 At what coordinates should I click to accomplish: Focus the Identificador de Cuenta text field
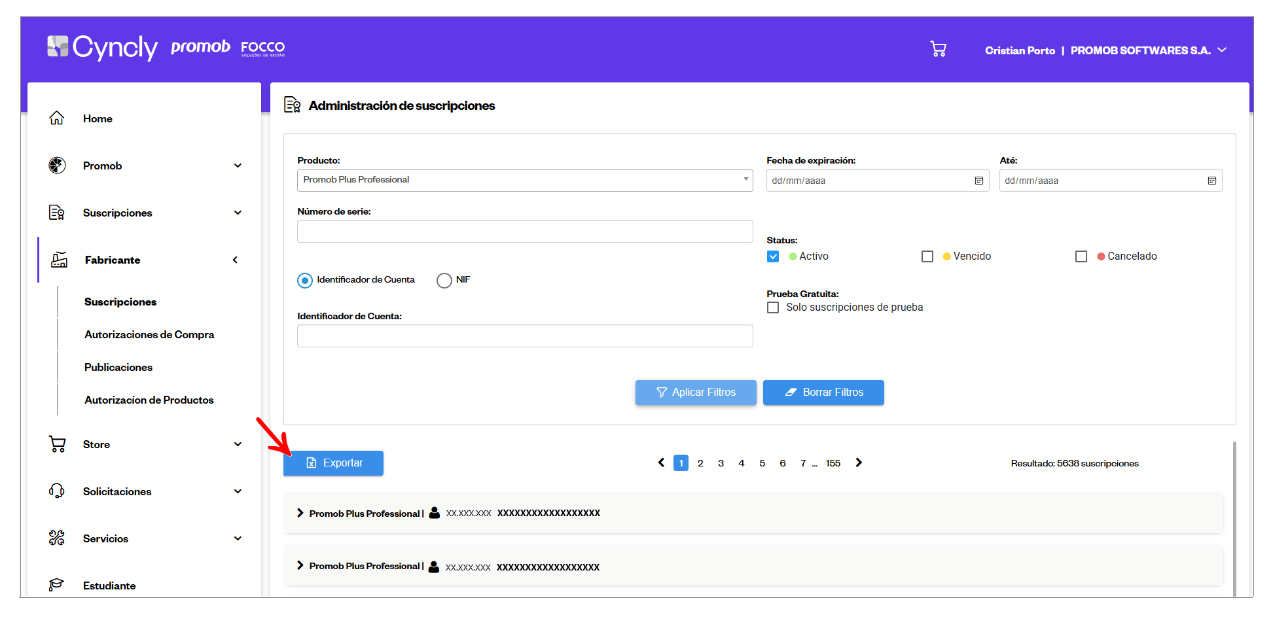click(x=525, y=336)
